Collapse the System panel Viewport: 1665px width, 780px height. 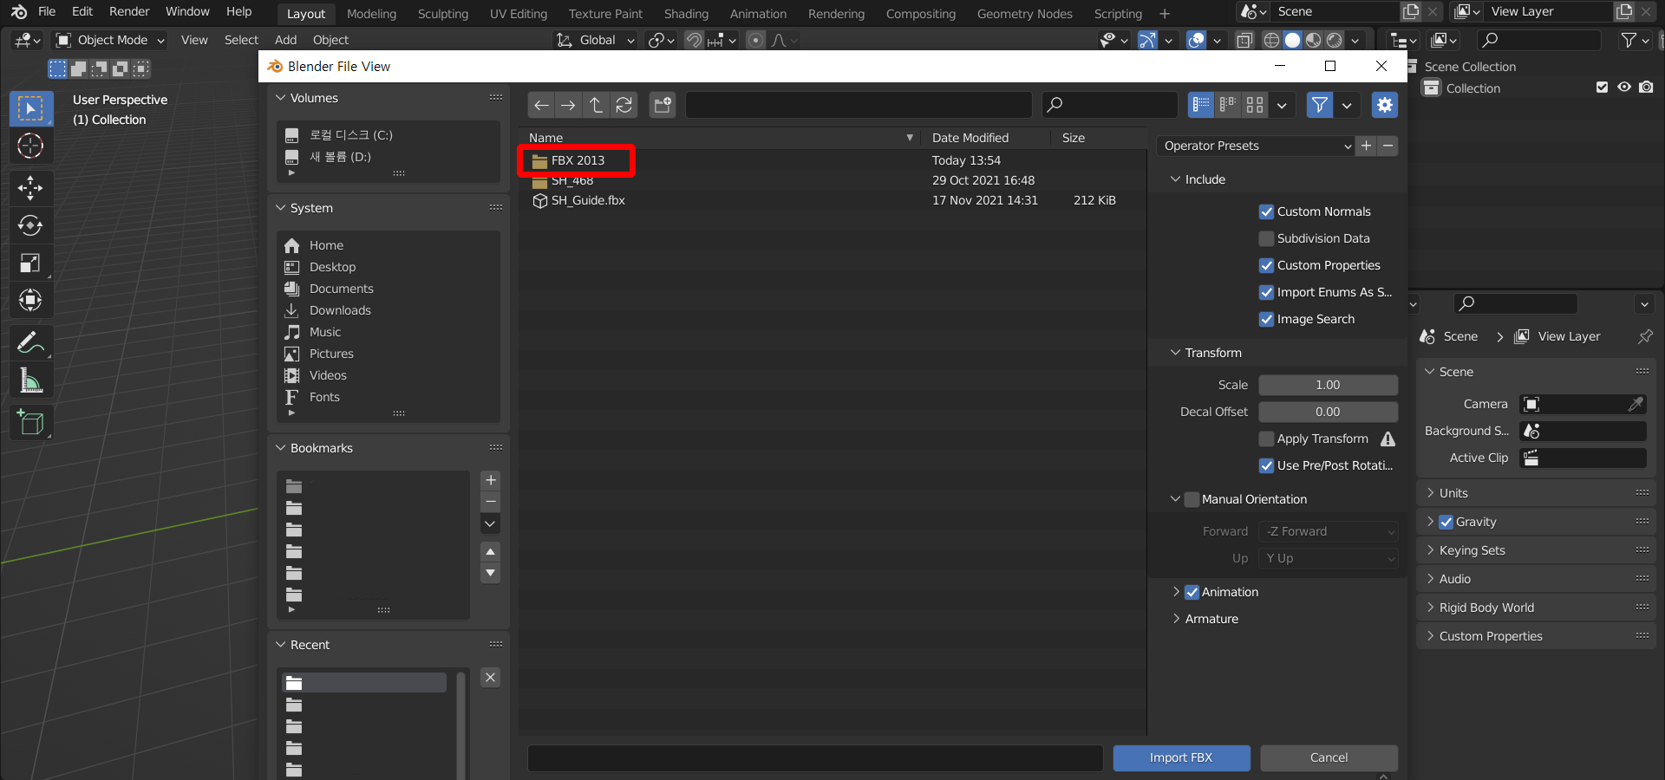(x=280, y=208)
